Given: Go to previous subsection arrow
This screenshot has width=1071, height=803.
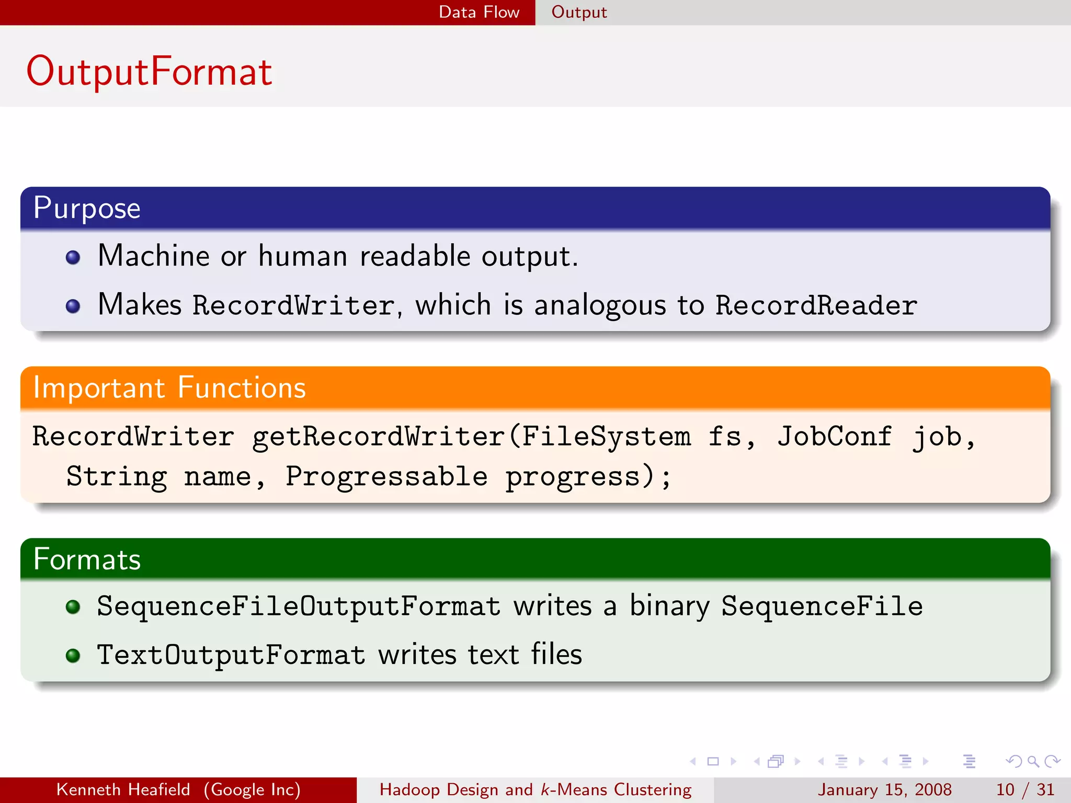Looking at the screenshot, I should tap(821, 761).
